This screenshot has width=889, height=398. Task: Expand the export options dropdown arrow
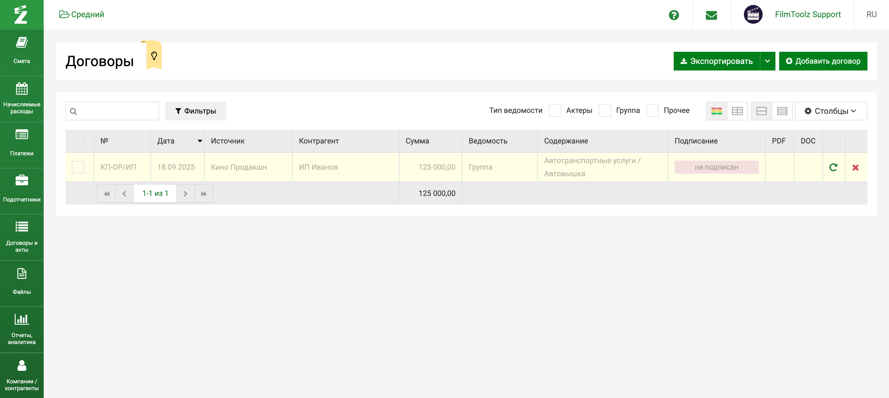767,61
